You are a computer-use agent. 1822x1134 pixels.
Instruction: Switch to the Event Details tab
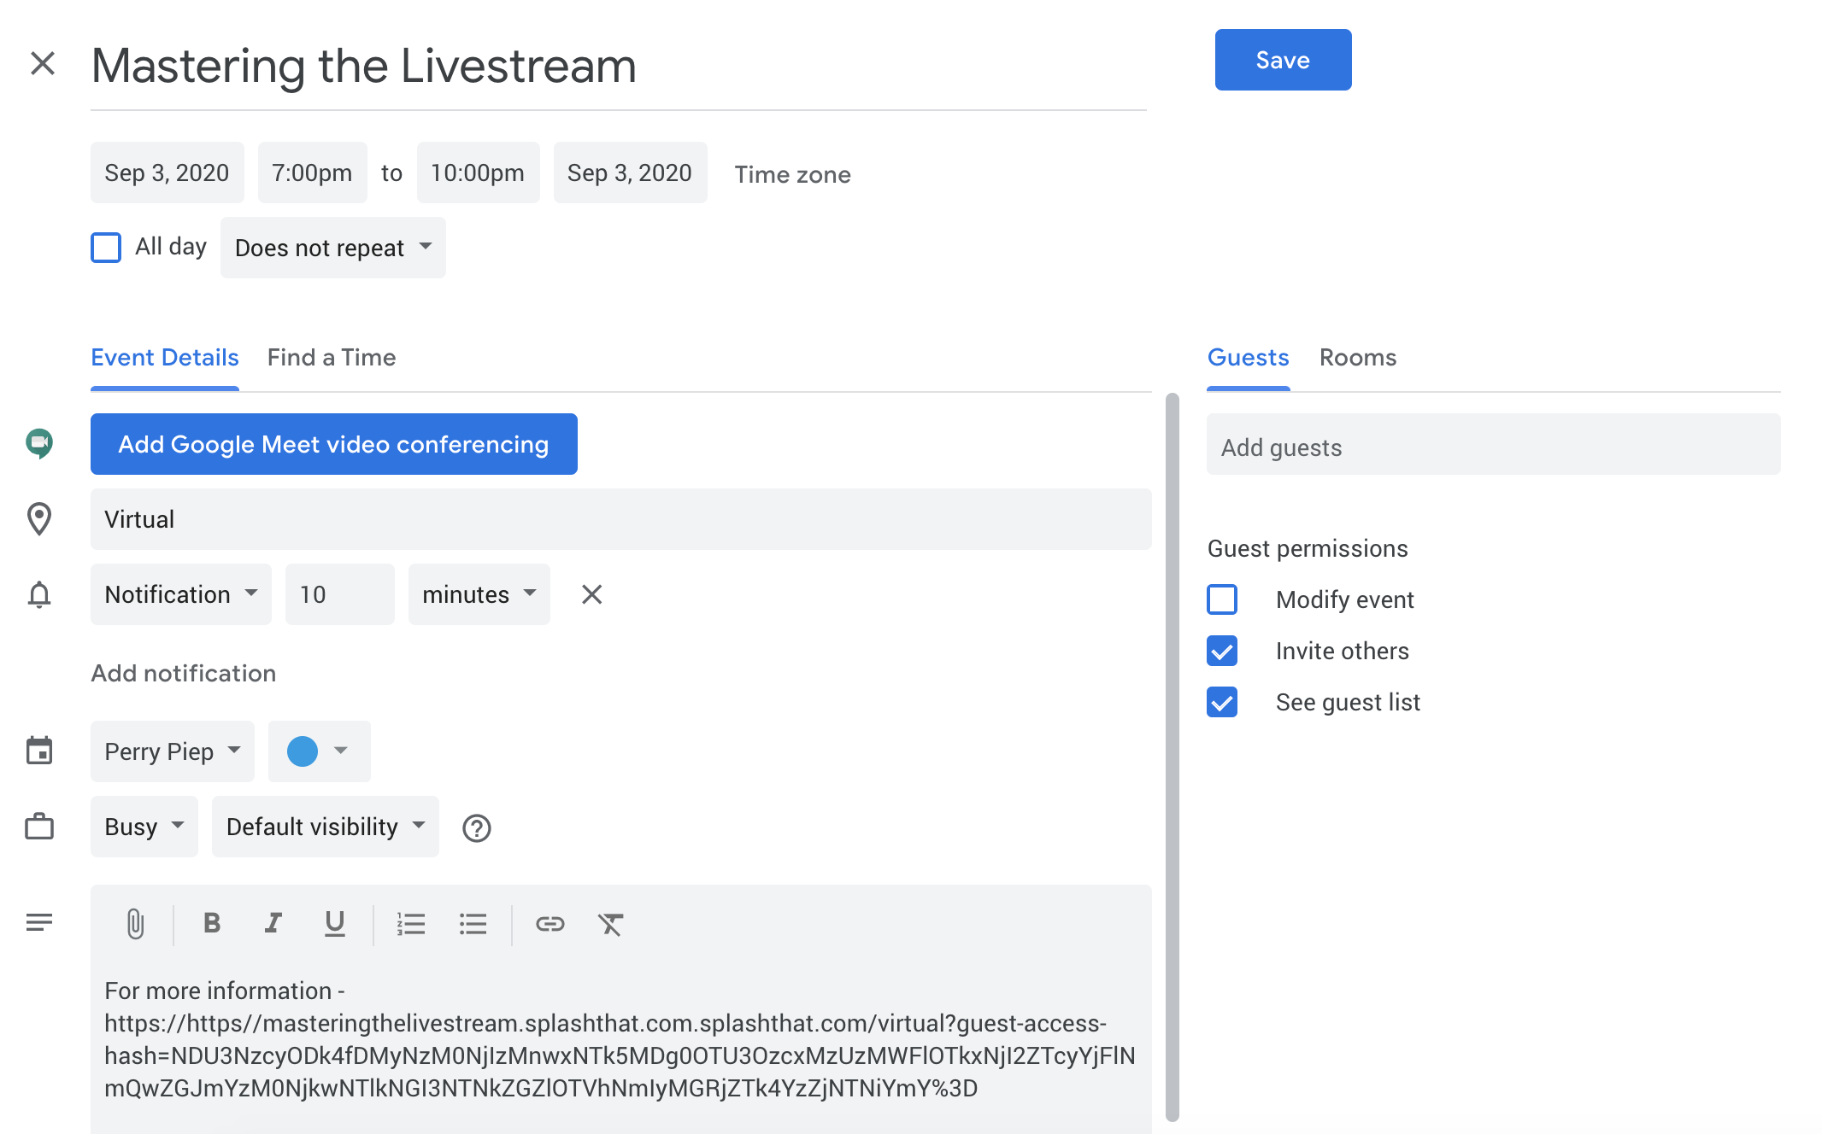pos(165,358)
